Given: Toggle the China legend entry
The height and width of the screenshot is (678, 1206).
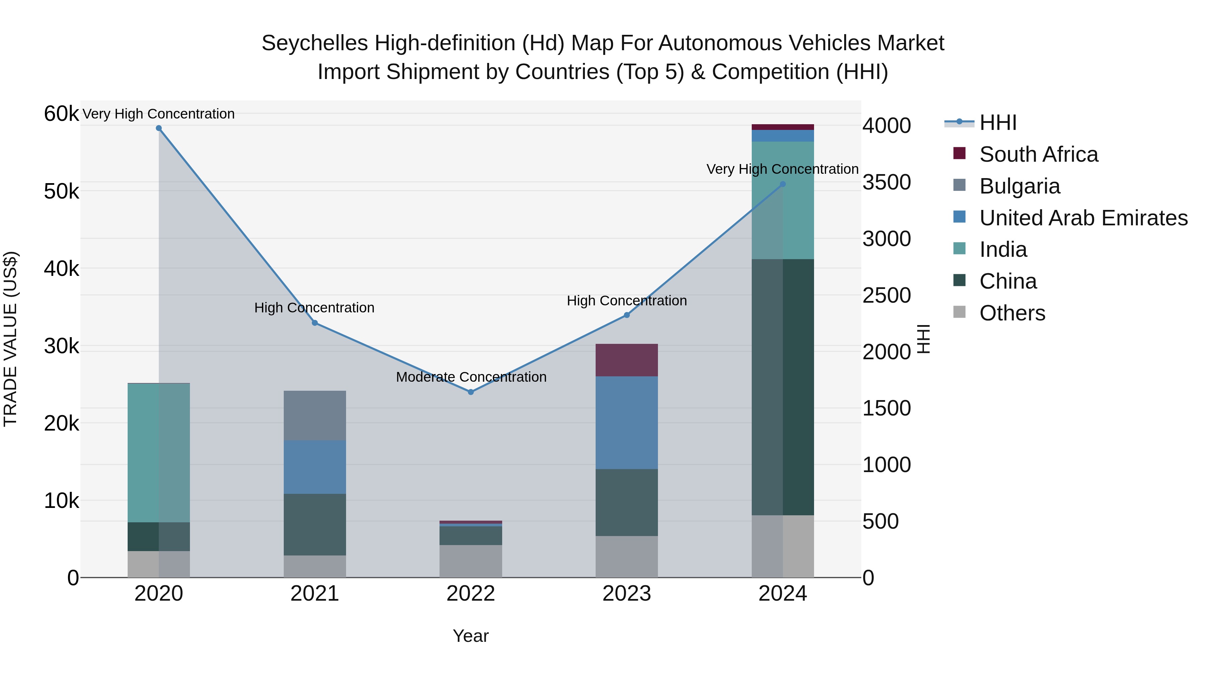Looking at the screenshot, I should click(x=995, y=281).
